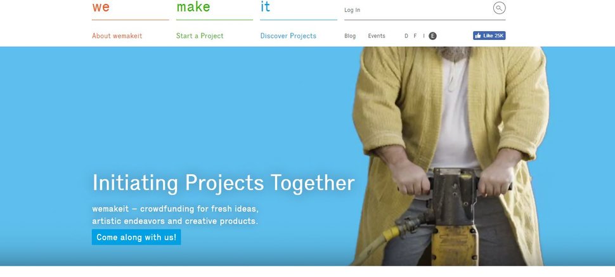Go to the Blog page
This screenshot has height=277, width=615.
350,35
